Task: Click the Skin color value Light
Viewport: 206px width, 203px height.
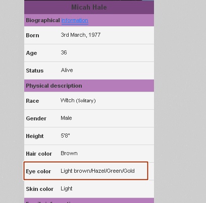Action: [x=67, y=188]
